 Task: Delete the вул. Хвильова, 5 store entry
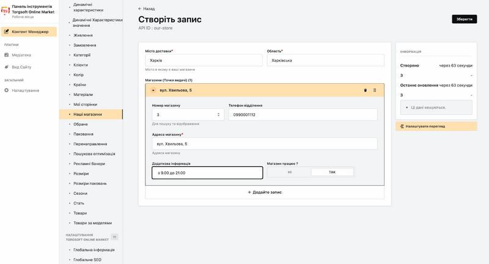click(365, 90)
